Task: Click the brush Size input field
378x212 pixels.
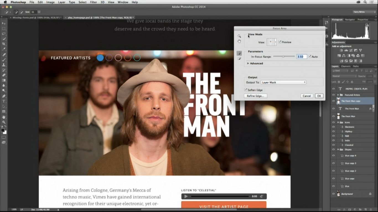Action: [33, 12]
